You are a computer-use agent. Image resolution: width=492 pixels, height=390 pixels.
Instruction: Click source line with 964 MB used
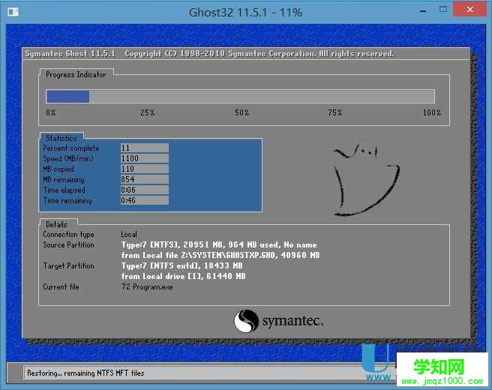click(x=219, y=244)
